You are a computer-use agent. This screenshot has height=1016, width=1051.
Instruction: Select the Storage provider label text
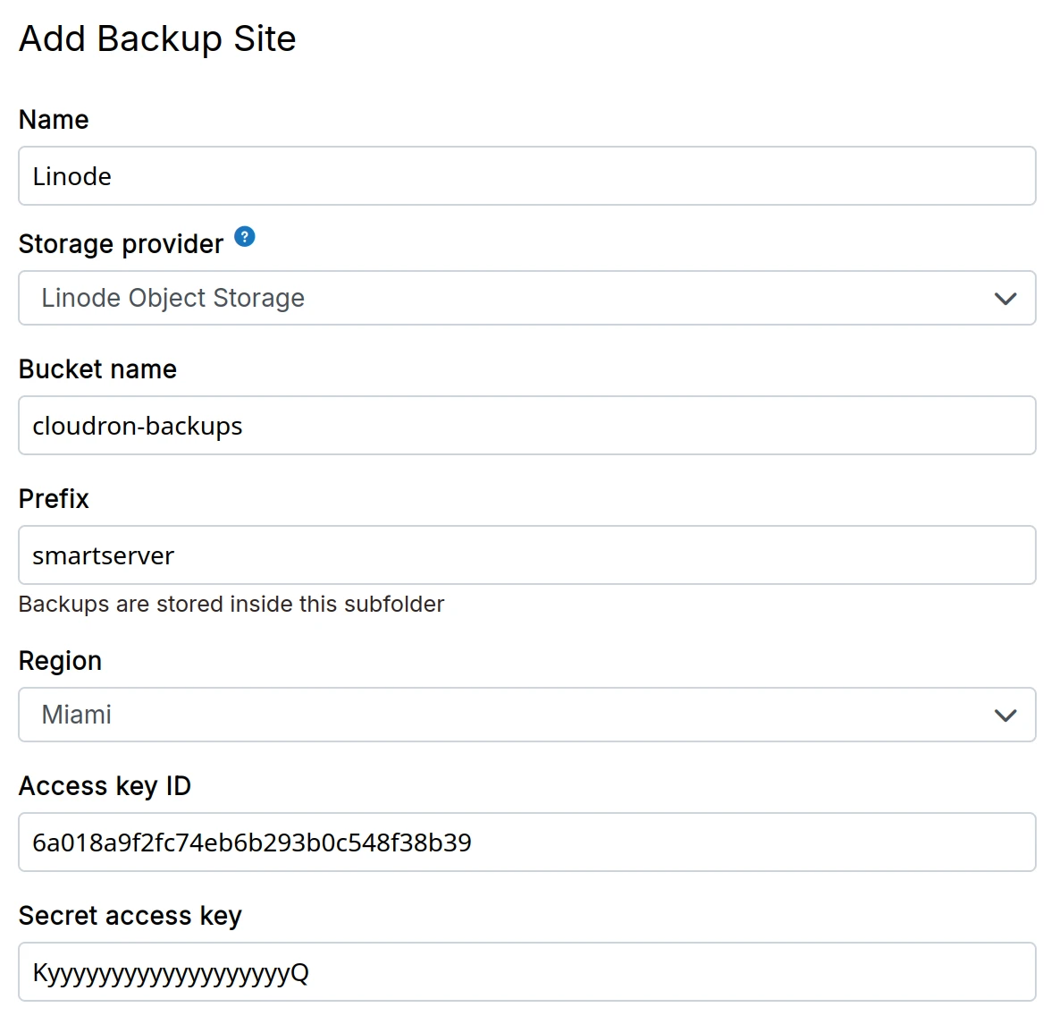coord(121,242)
